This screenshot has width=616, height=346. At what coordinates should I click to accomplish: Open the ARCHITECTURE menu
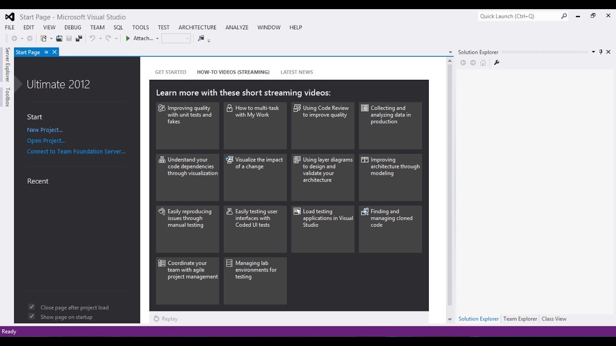point(197,27)
